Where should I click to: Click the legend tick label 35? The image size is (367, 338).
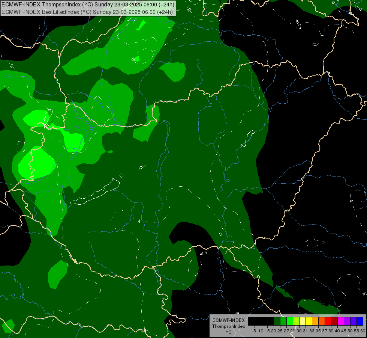pyautogui.click(x=318, y=331)
